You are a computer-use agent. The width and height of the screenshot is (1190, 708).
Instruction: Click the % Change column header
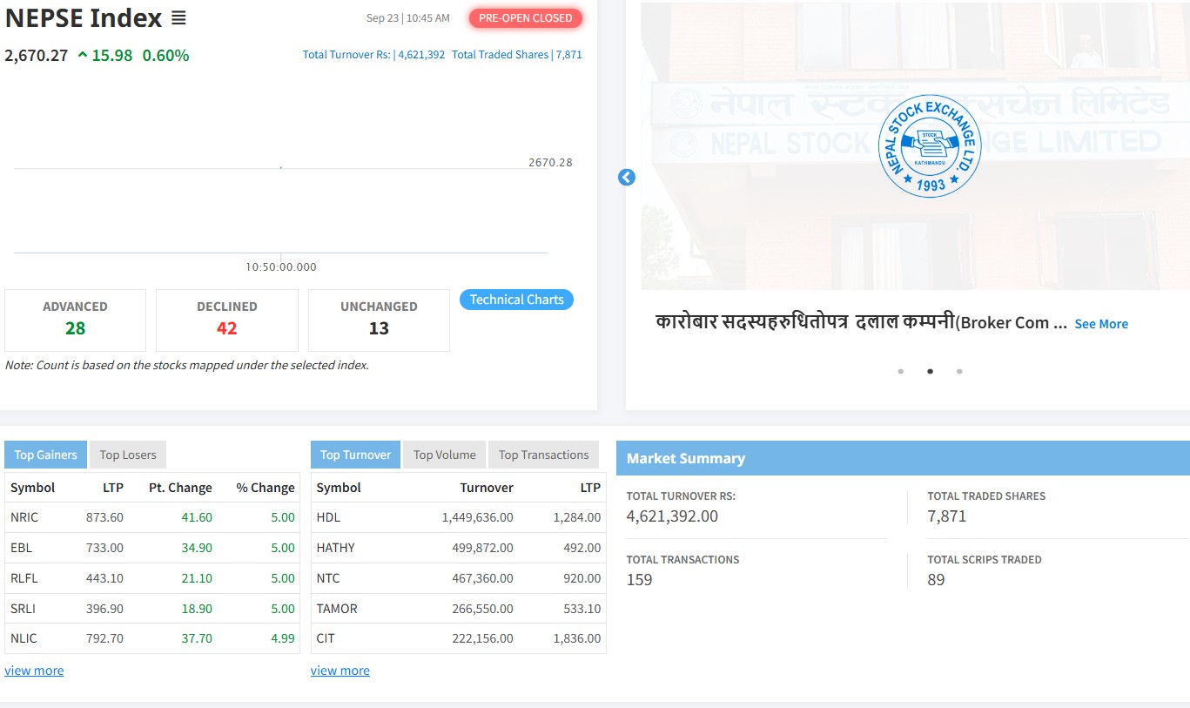tap(266, 488)
